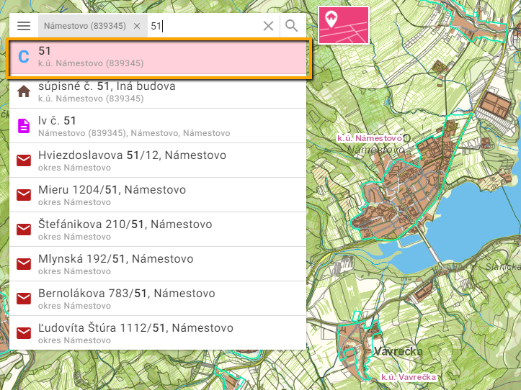The image size is (521, 390).
Task: Select Ľudovíta Štúra 1112/51 address
Action: coord(159,333)
